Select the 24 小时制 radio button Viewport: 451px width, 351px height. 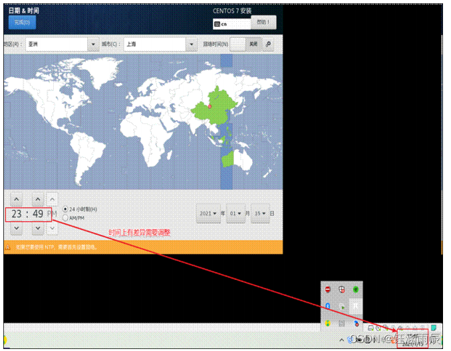click(65, 209)
